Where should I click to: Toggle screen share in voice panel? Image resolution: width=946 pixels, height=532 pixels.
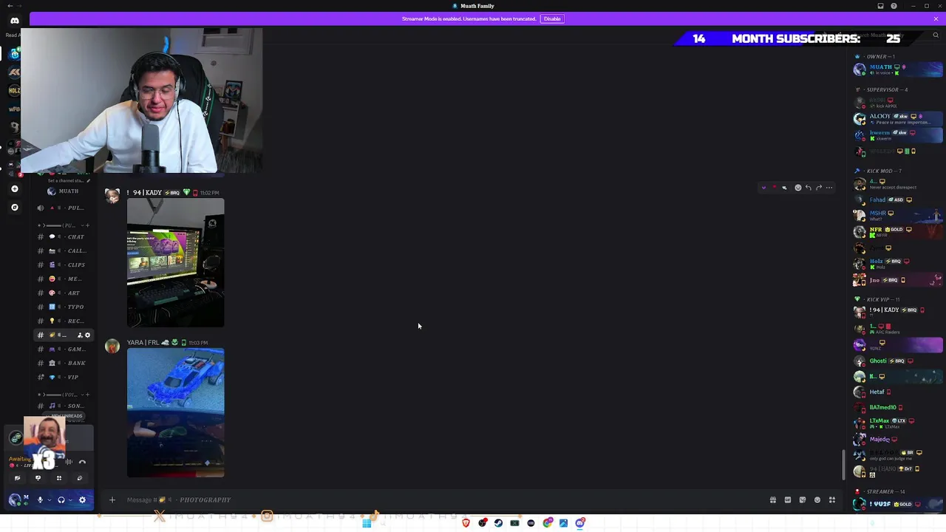click(x=38, y=478)
